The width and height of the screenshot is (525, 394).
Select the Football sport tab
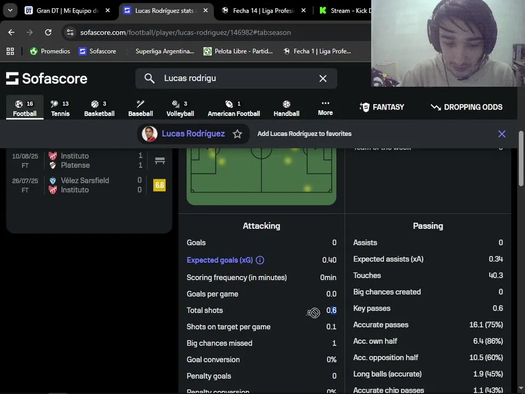pyautogui.click(x=25, y=108)
